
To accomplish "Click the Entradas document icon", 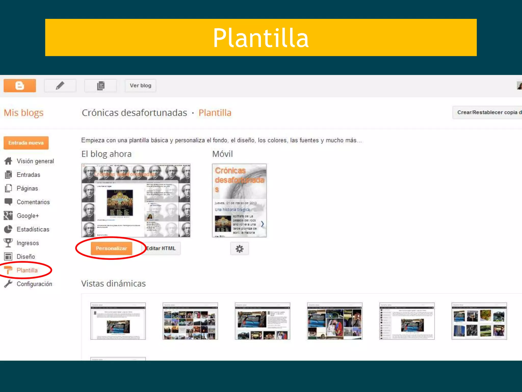I will click(x=8, y=175).
